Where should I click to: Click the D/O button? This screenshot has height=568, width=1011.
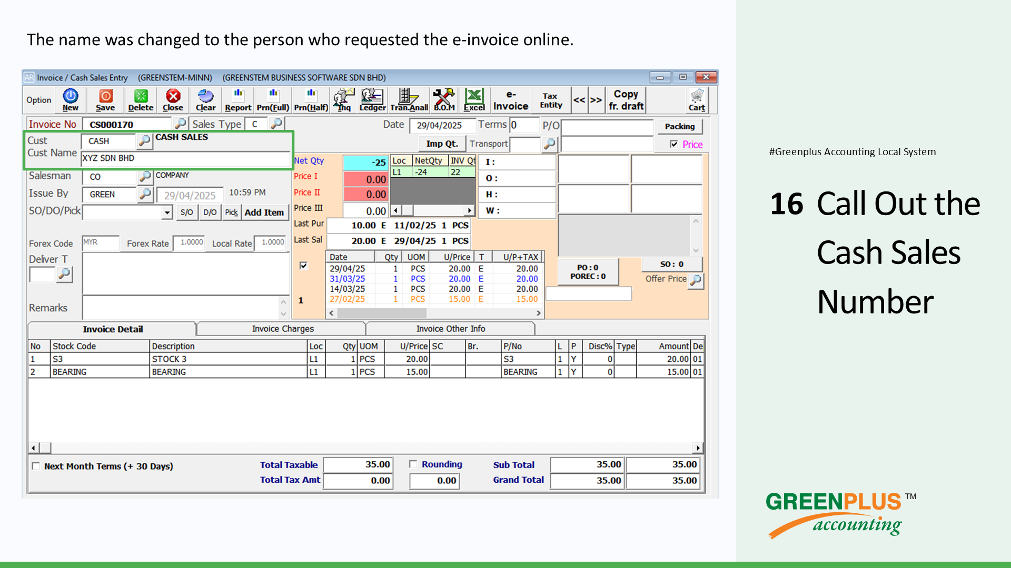[x=210, y=212]
